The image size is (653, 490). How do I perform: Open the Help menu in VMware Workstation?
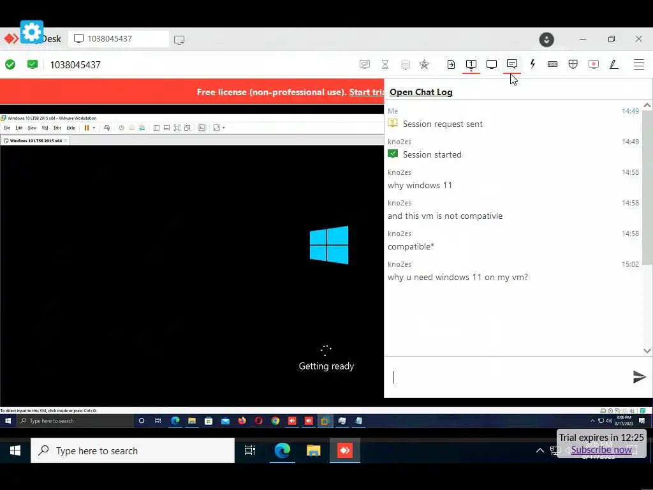pyautogui.click(x=71, y=128)
